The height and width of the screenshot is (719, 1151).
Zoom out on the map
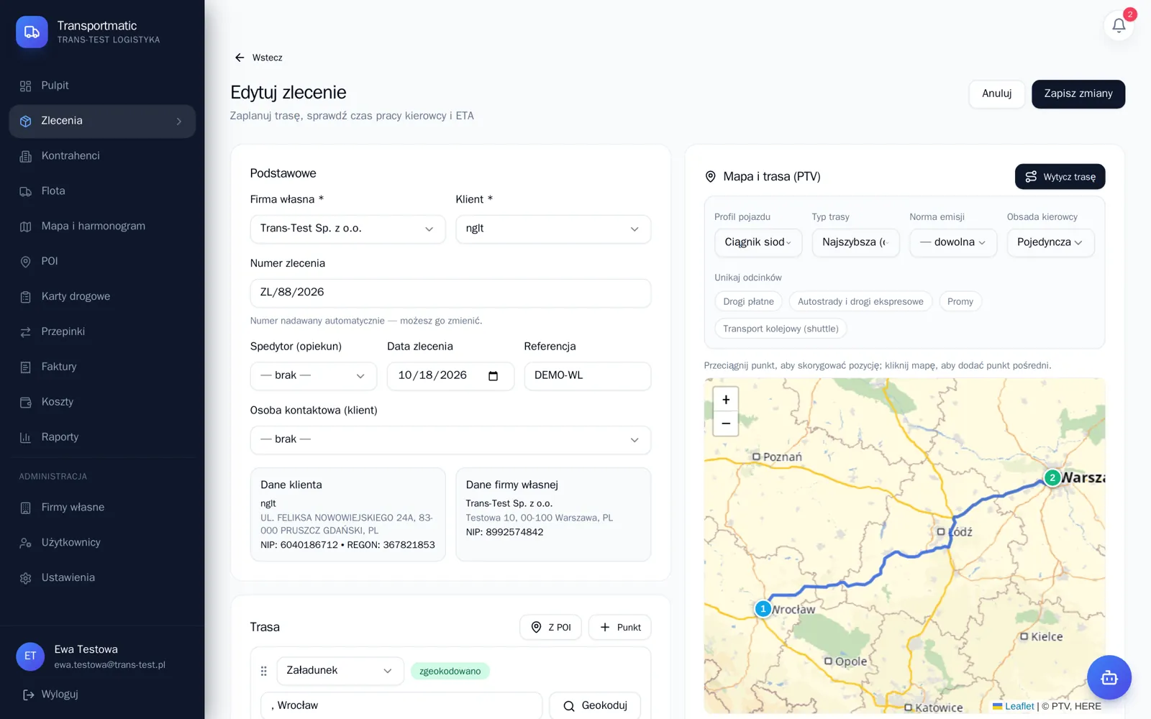[x=725, y=423]
